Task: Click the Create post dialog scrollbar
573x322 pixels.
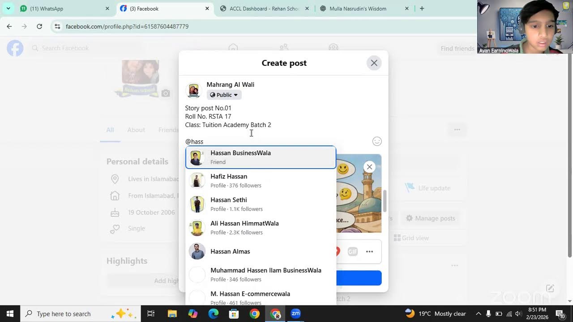Action: 384,201
